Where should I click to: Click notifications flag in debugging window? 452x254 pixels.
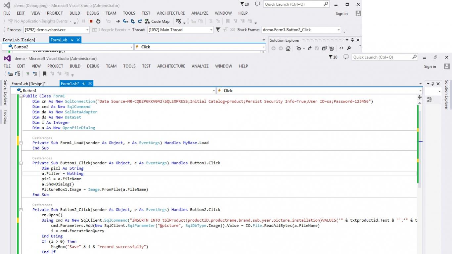(x=245, y=4)
